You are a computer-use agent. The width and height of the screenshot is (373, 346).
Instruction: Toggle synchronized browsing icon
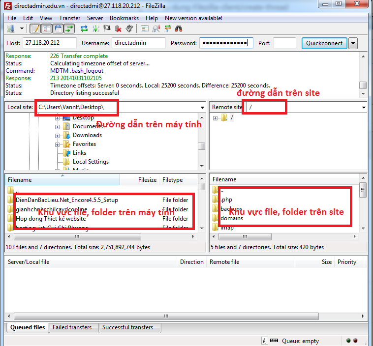(x=167, y=29)
